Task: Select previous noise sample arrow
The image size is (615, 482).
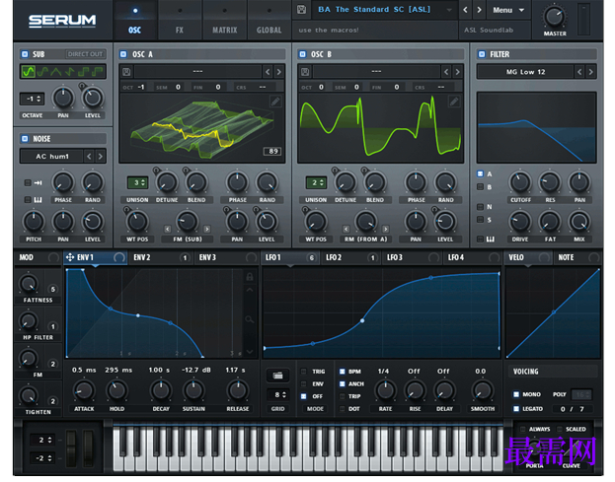Action: tap(90, 156)
